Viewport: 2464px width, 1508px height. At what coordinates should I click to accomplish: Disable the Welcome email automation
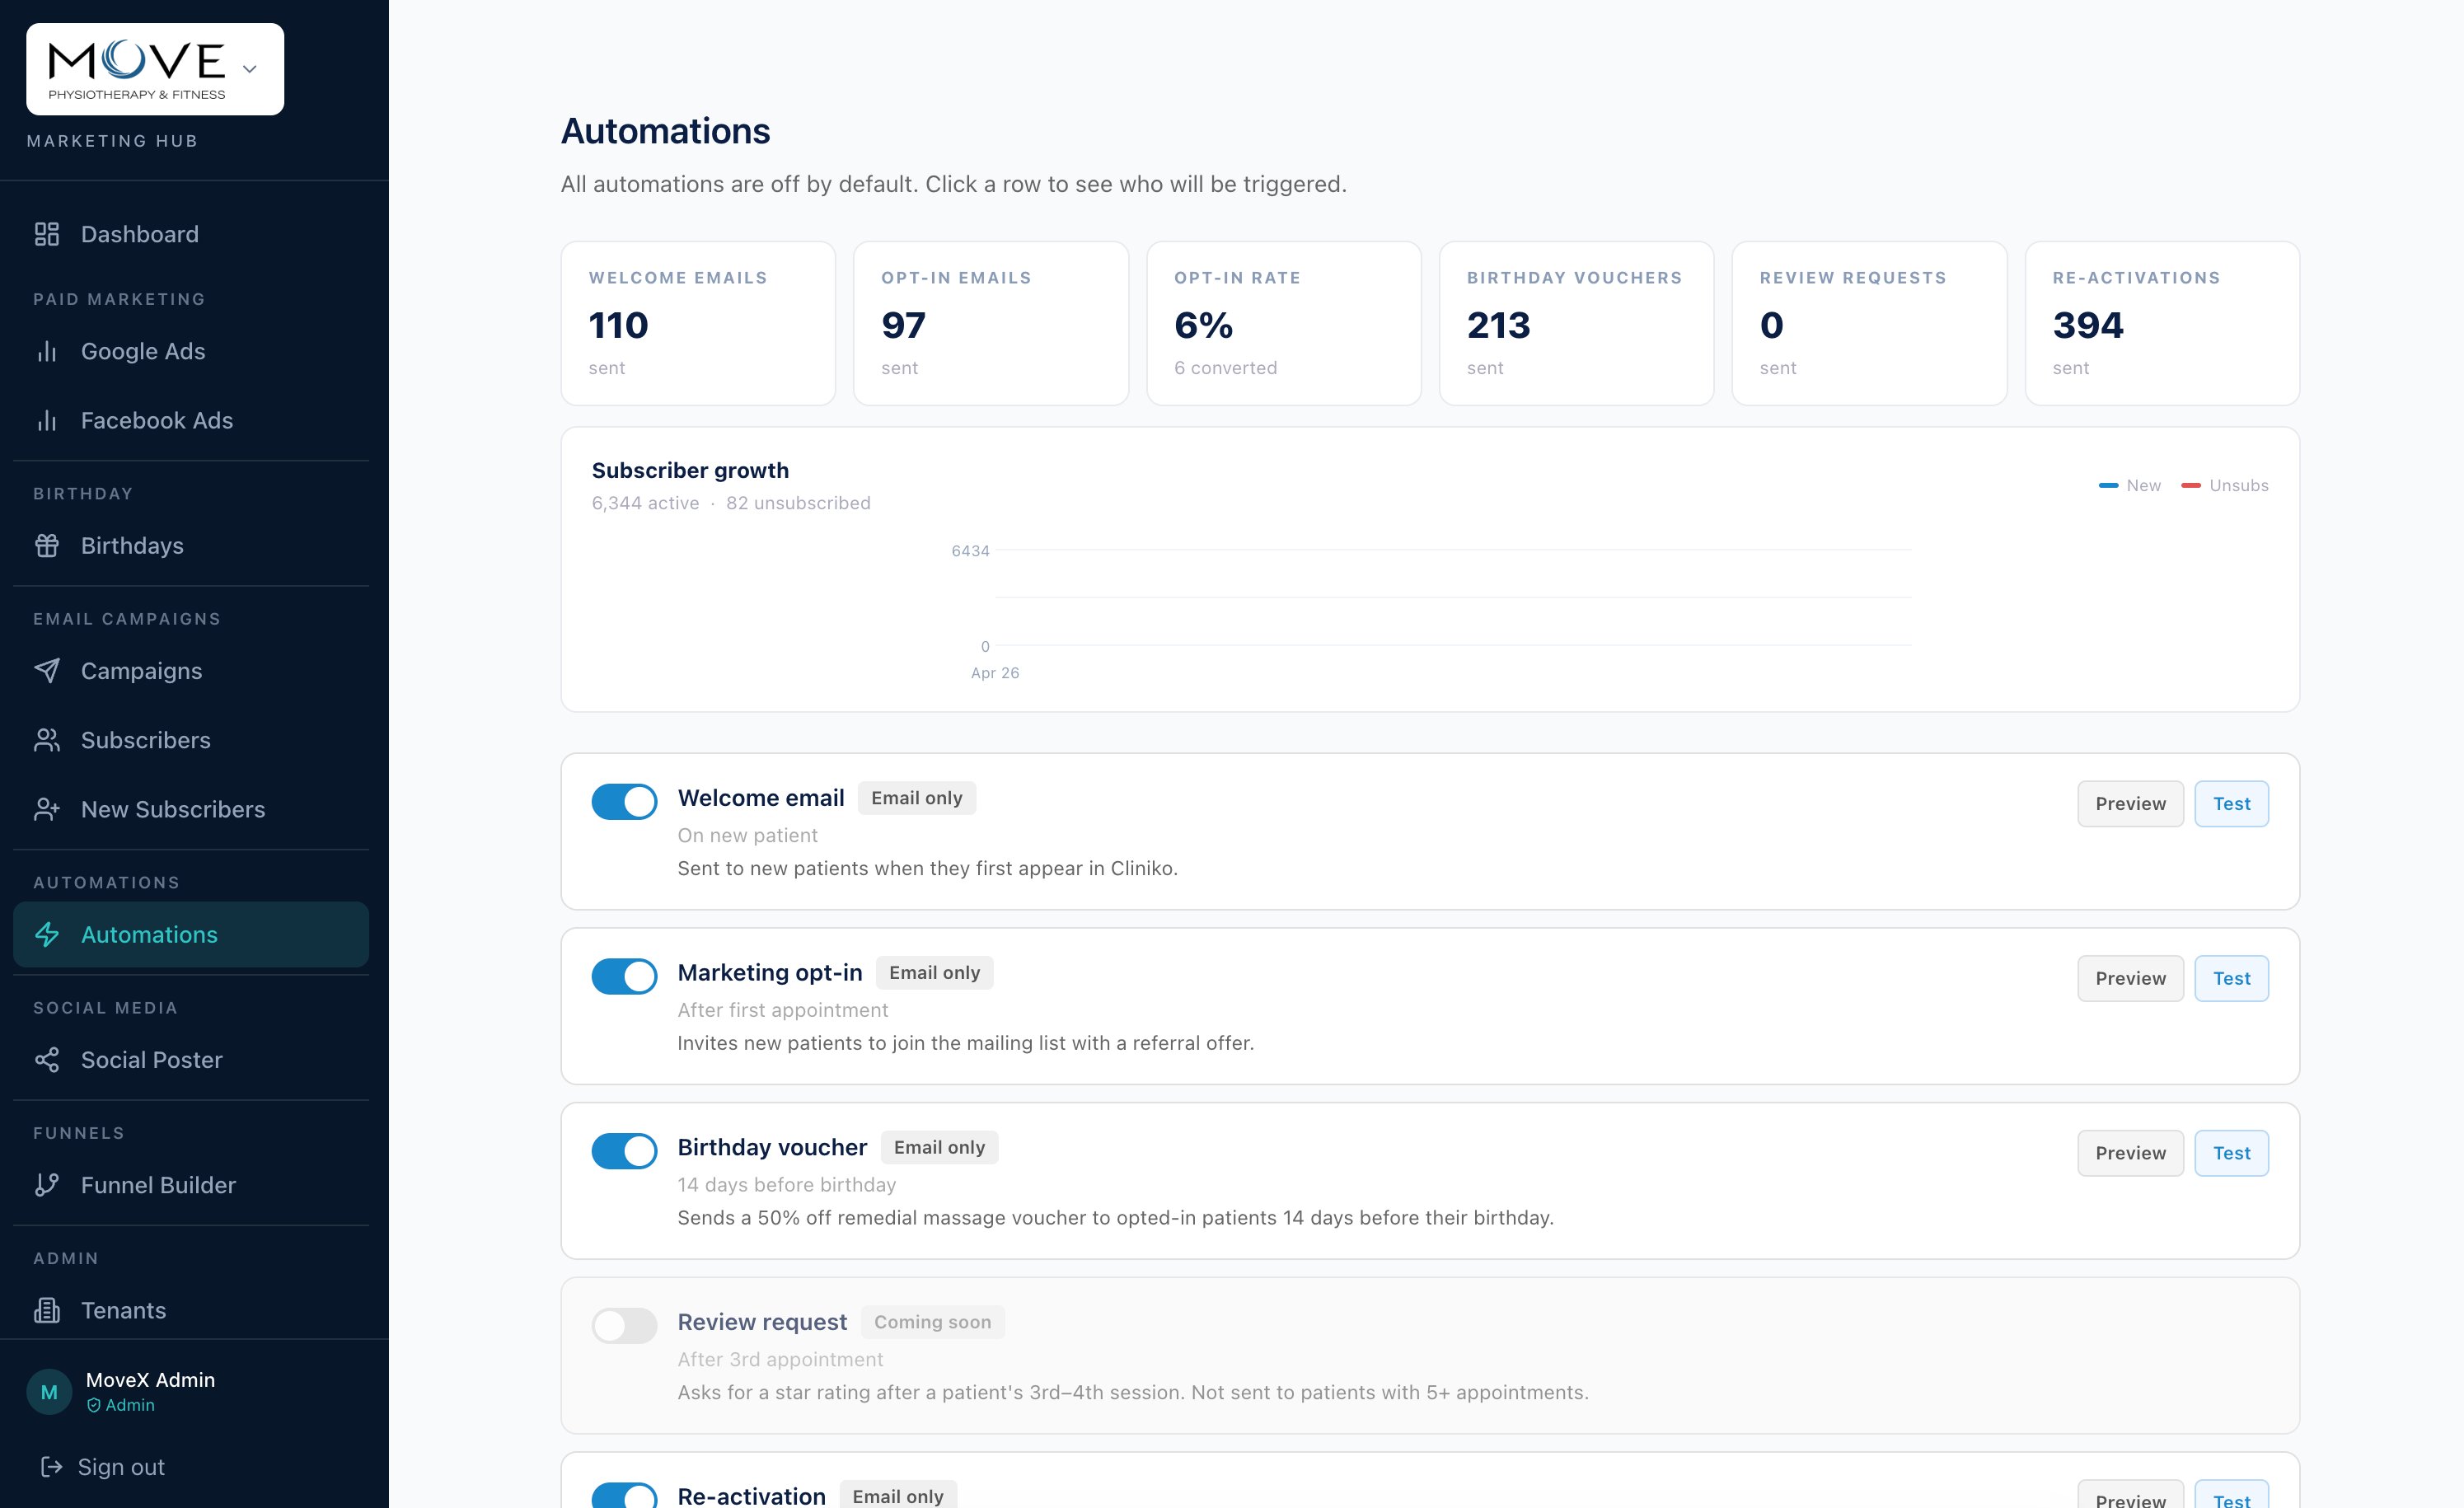(624, 801)
